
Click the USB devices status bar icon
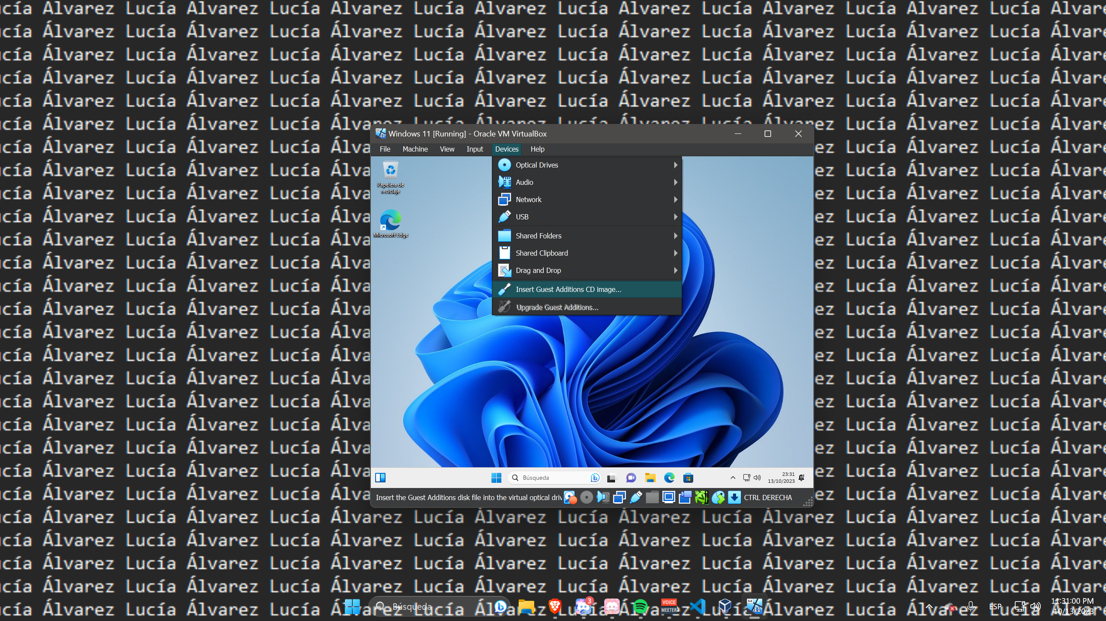click(635, 497)
